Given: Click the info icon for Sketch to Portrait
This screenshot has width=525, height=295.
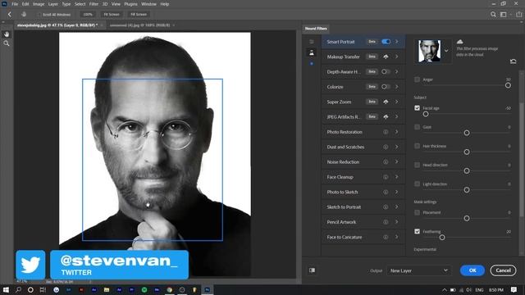Looking at the screenshot, I should [386, 207].
